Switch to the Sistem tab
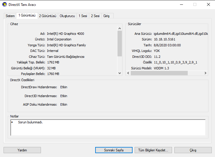Image resolution: width=215 pixels, height=157 pixels. pos(10,16)
